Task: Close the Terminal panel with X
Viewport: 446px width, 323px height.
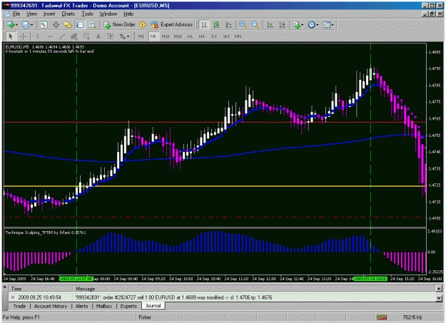Action: point(5,287)
